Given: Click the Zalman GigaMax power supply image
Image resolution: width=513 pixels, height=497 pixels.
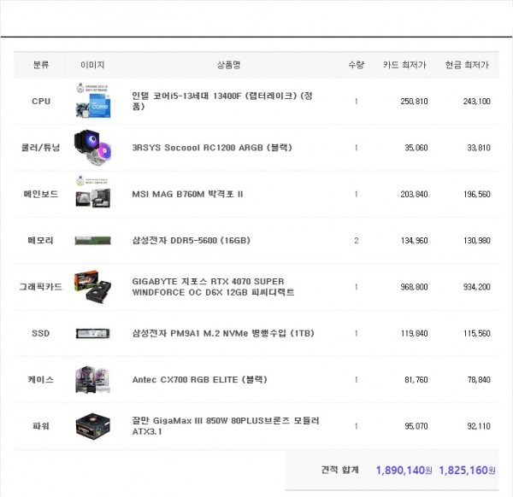Looking at the screenshot, I should (x=92, y=425).
